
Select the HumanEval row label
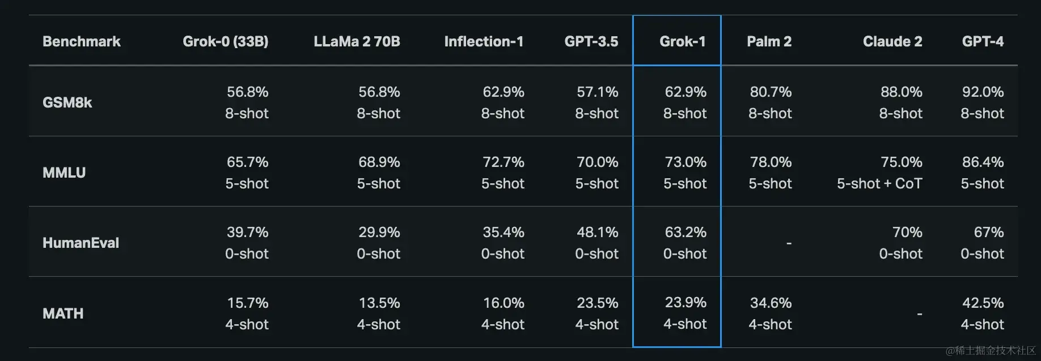pyautogui.click(x=81, y=243)
